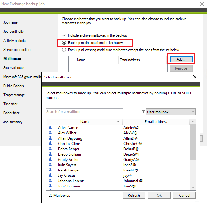
Task: Click the user icon beside Joni Sherman
Action: 50,186
